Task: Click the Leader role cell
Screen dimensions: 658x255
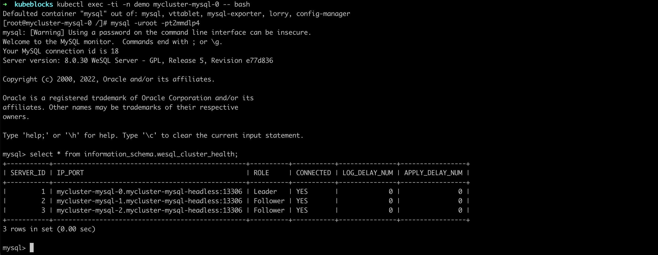Action: pos(265,192)
